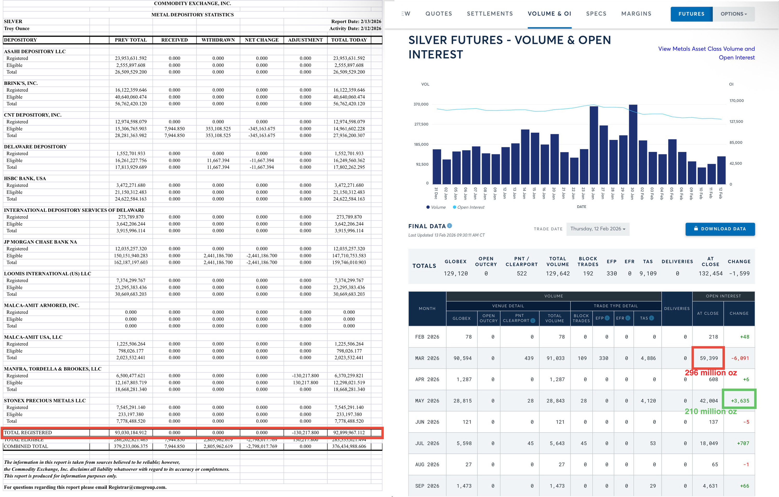The width and height of the screenshot is (779, 497).
Task: Select the SPECS tab
Action: tap(596, 14)
